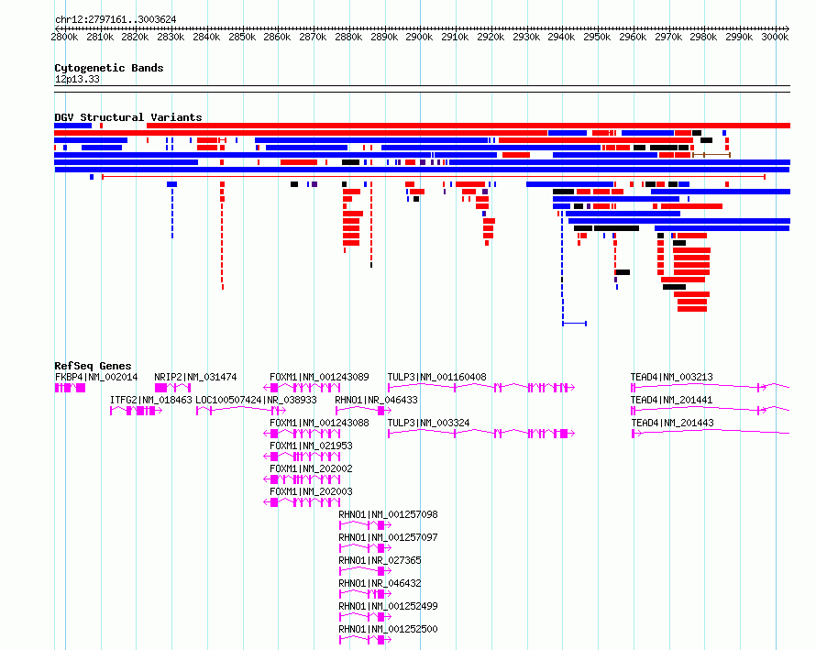Select the 2870k ruler mark
The width and height of the screenshot is (816, 650).
313,37
